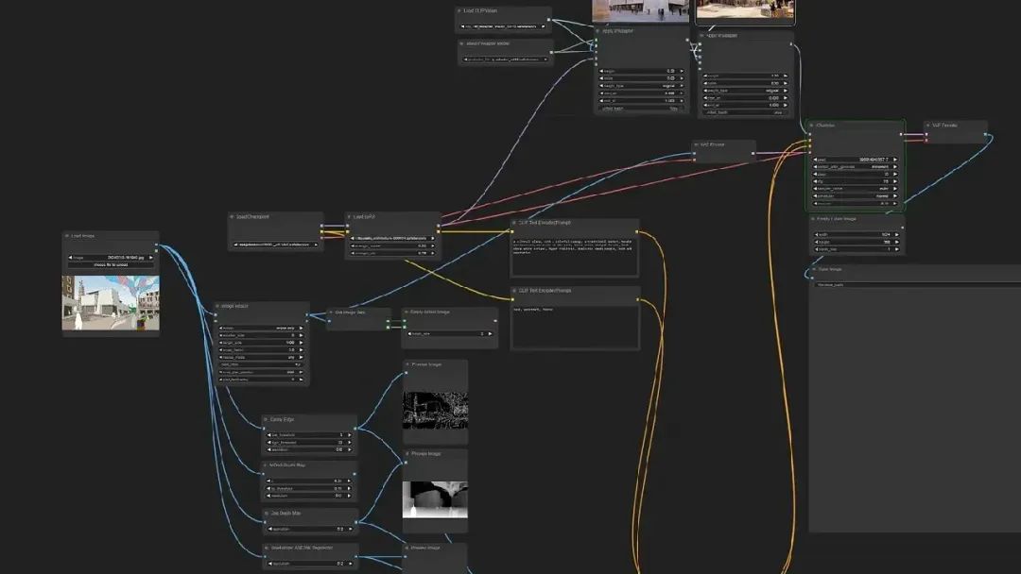The height and width of the screenshot is (574, 1021).
Task: Open the scheduler dropdown in KSampler
Action: click(x=855, y=195)
